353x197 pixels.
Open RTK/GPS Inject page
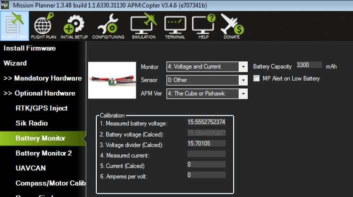(42, 108)
